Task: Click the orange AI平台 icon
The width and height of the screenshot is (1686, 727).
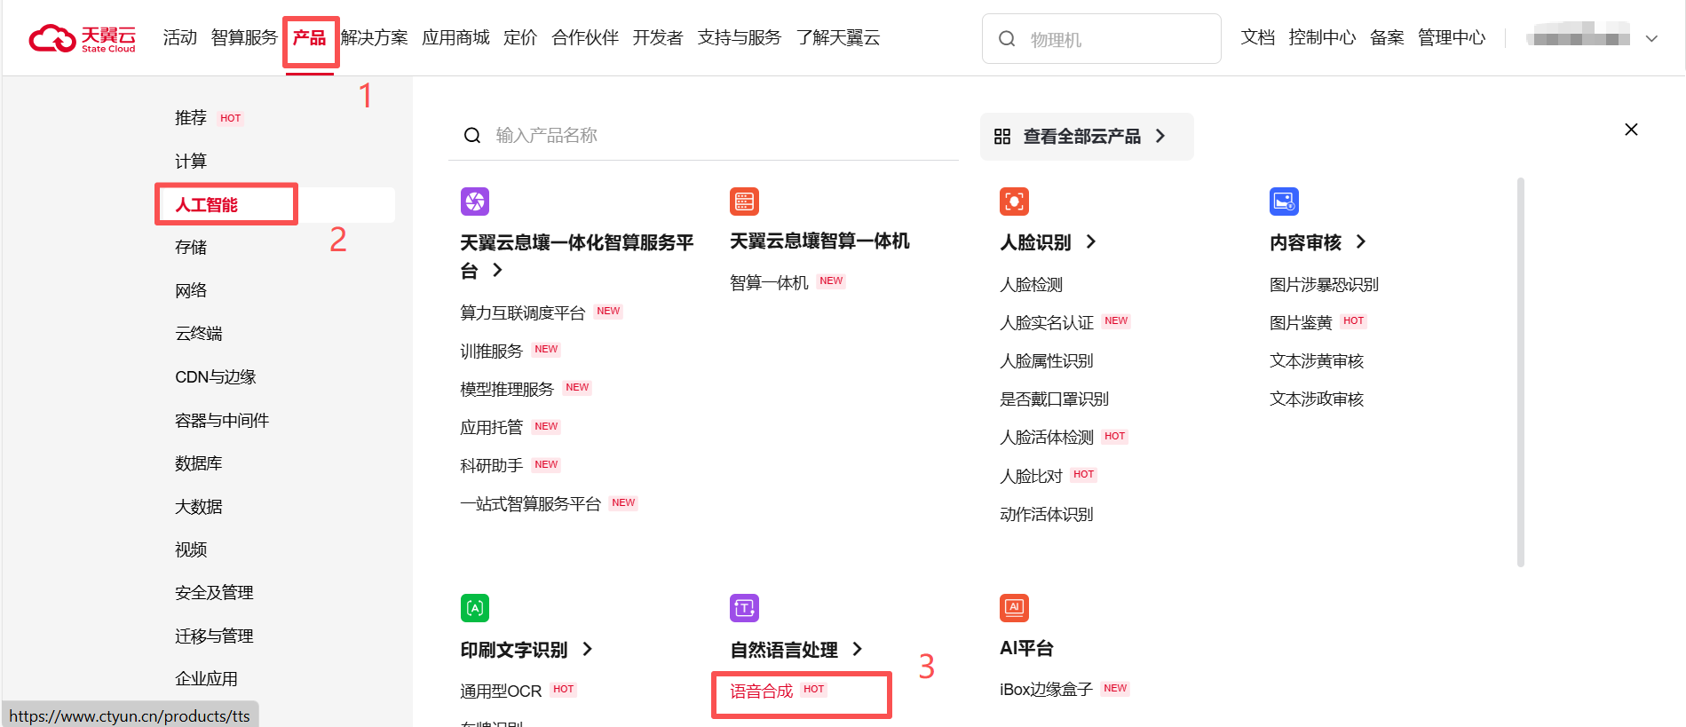Action: [1014, 608]
